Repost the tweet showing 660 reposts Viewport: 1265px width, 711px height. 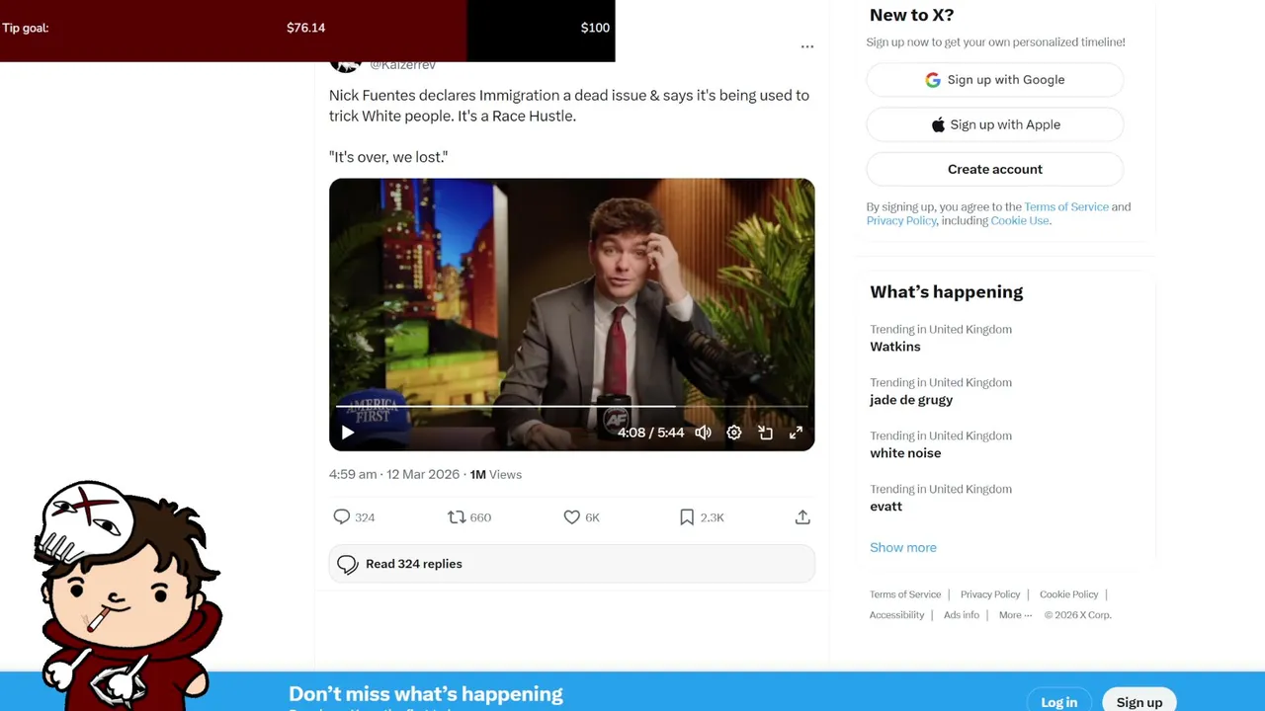469,517
